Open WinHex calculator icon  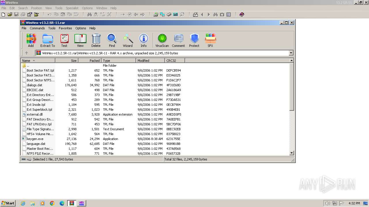coord(176,14)
